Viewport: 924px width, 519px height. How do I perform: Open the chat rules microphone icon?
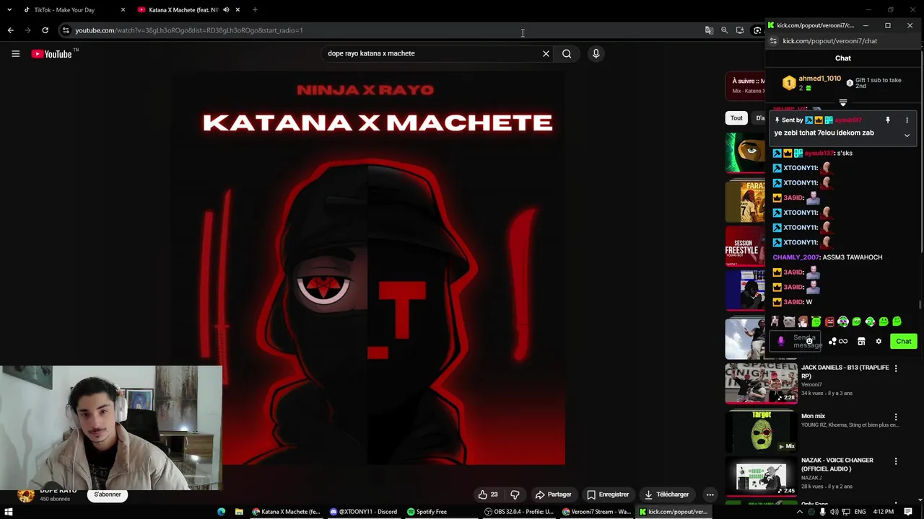tap(781, 342)
